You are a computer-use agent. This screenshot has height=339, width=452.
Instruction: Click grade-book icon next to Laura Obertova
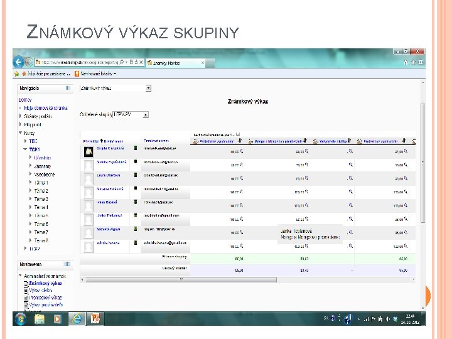[x=136, y=175]
